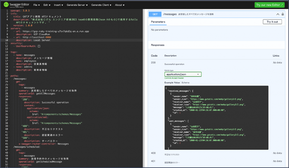Click the lock icon on GET /messages

[x=283, y=14]
